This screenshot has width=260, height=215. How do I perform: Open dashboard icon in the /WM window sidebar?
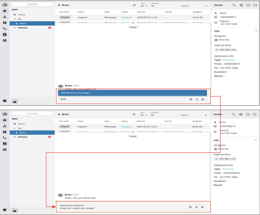(5, 23)
